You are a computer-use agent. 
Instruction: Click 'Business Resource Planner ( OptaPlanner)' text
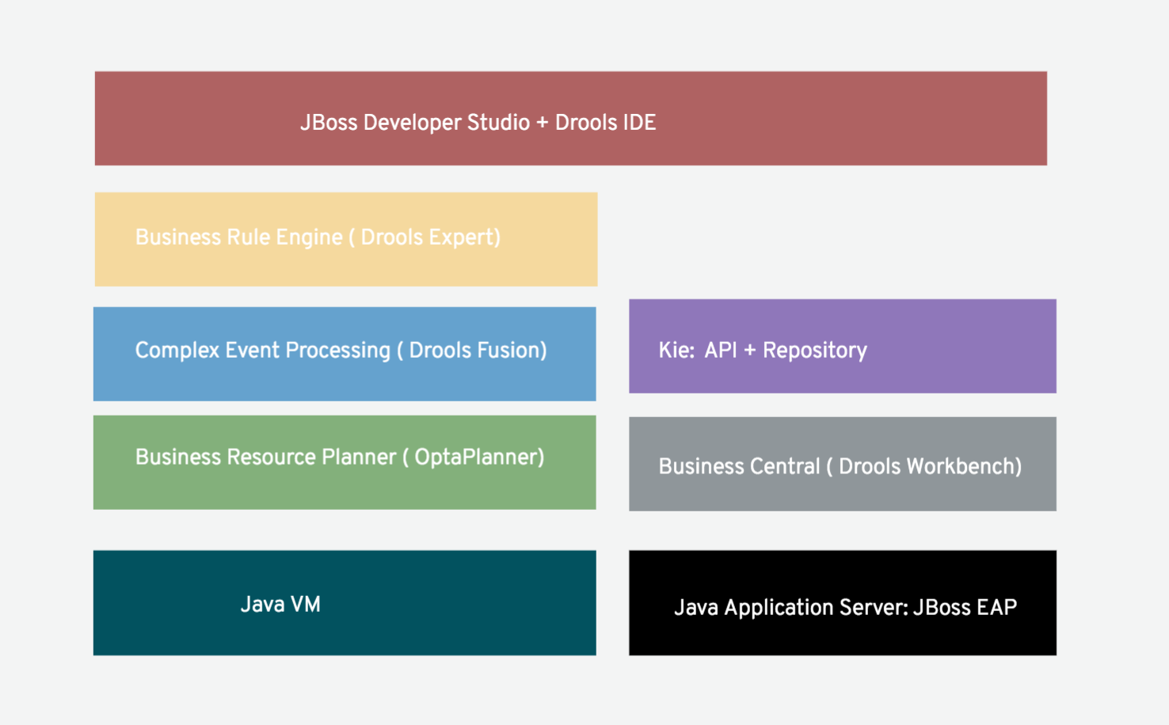(340, 457)
